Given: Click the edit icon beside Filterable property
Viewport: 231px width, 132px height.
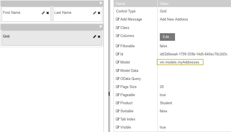Looking at the screenshot, I should click(x=118, y=46).
